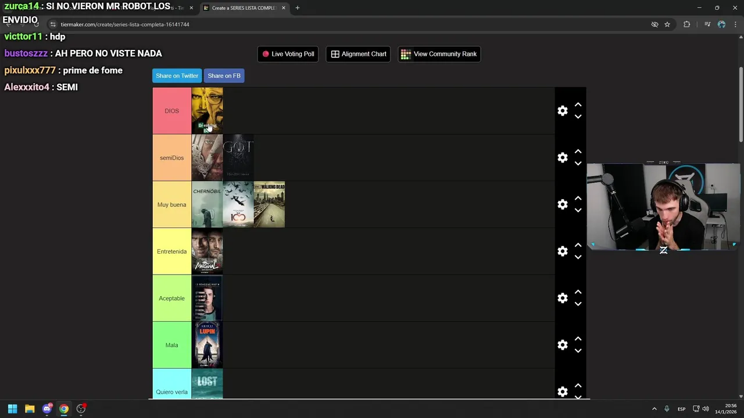Open settings gear for semiDios tier
Viewport: 744px width, 418px height.
(562, 158)
